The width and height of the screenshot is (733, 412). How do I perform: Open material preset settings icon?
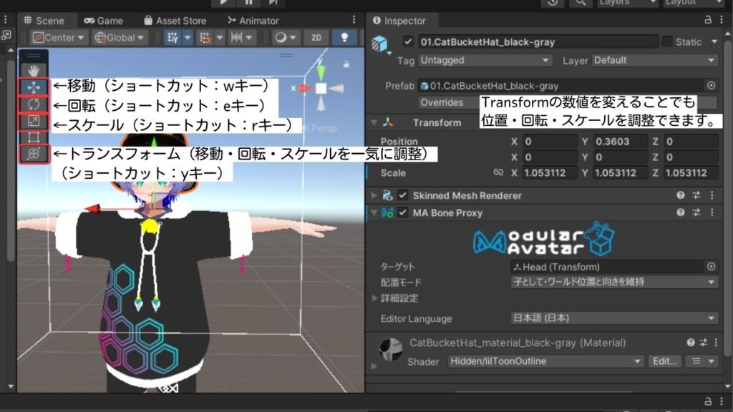click(704, 343)
